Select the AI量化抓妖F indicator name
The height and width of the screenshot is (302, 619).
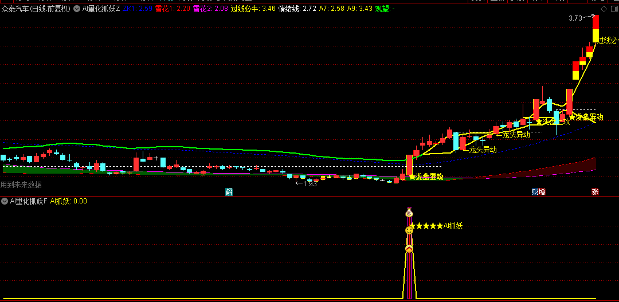[x=29, y=201]
